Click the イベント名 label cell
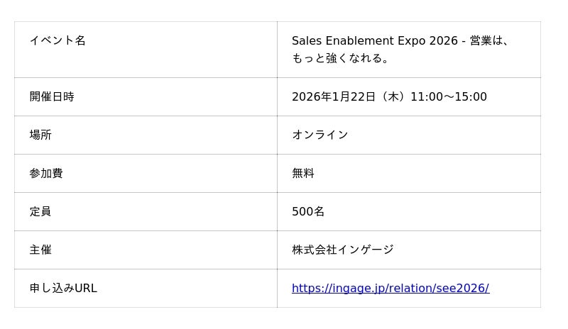The height and width of the screenshot is (329, 568). 58,40
